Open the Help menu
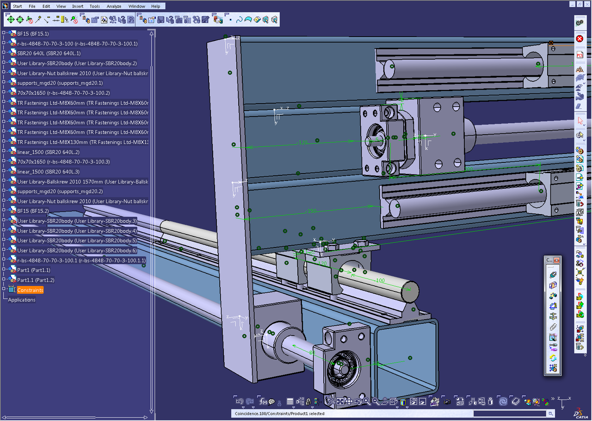592x421 pixels. tap(156, 6)
